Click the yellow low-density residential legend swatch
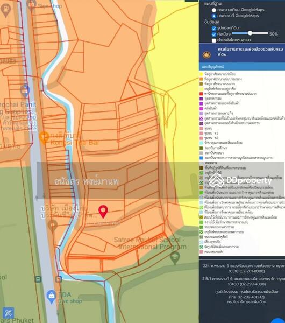 coord(201,74)
